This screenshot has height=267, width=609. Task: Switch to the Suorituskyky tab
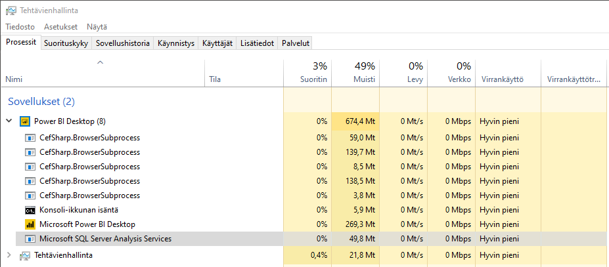tap(66, 43)
